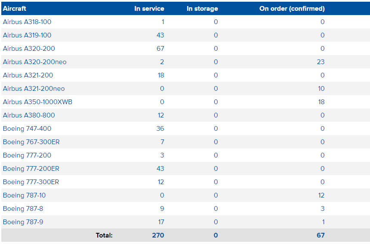Viewport: 370px width, 244px height.
Task: Open the Boeing 787-9 link
Action: pos(23,222)
